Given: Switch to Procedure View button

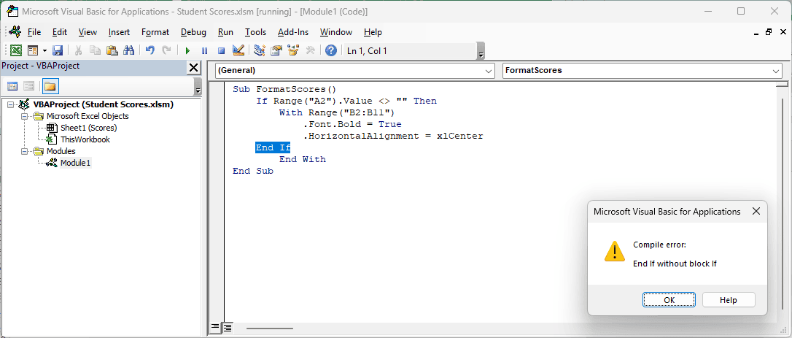Looking at the screenshot, I should pos(214,327).
